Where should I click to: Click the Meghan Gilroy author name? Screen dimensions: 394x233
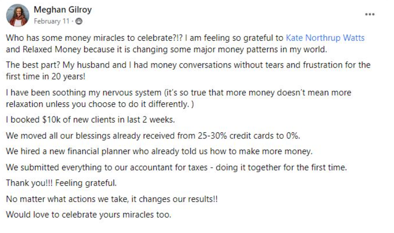point(63,10)
